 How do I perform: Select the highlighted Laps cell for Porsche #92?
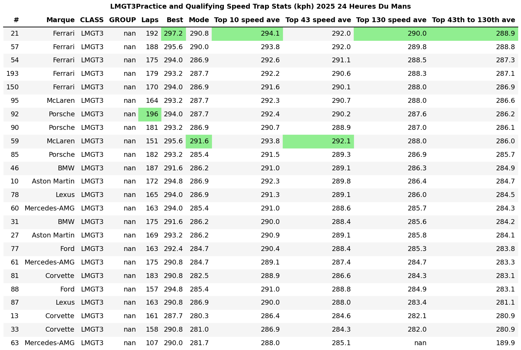[x=150, y=114]
